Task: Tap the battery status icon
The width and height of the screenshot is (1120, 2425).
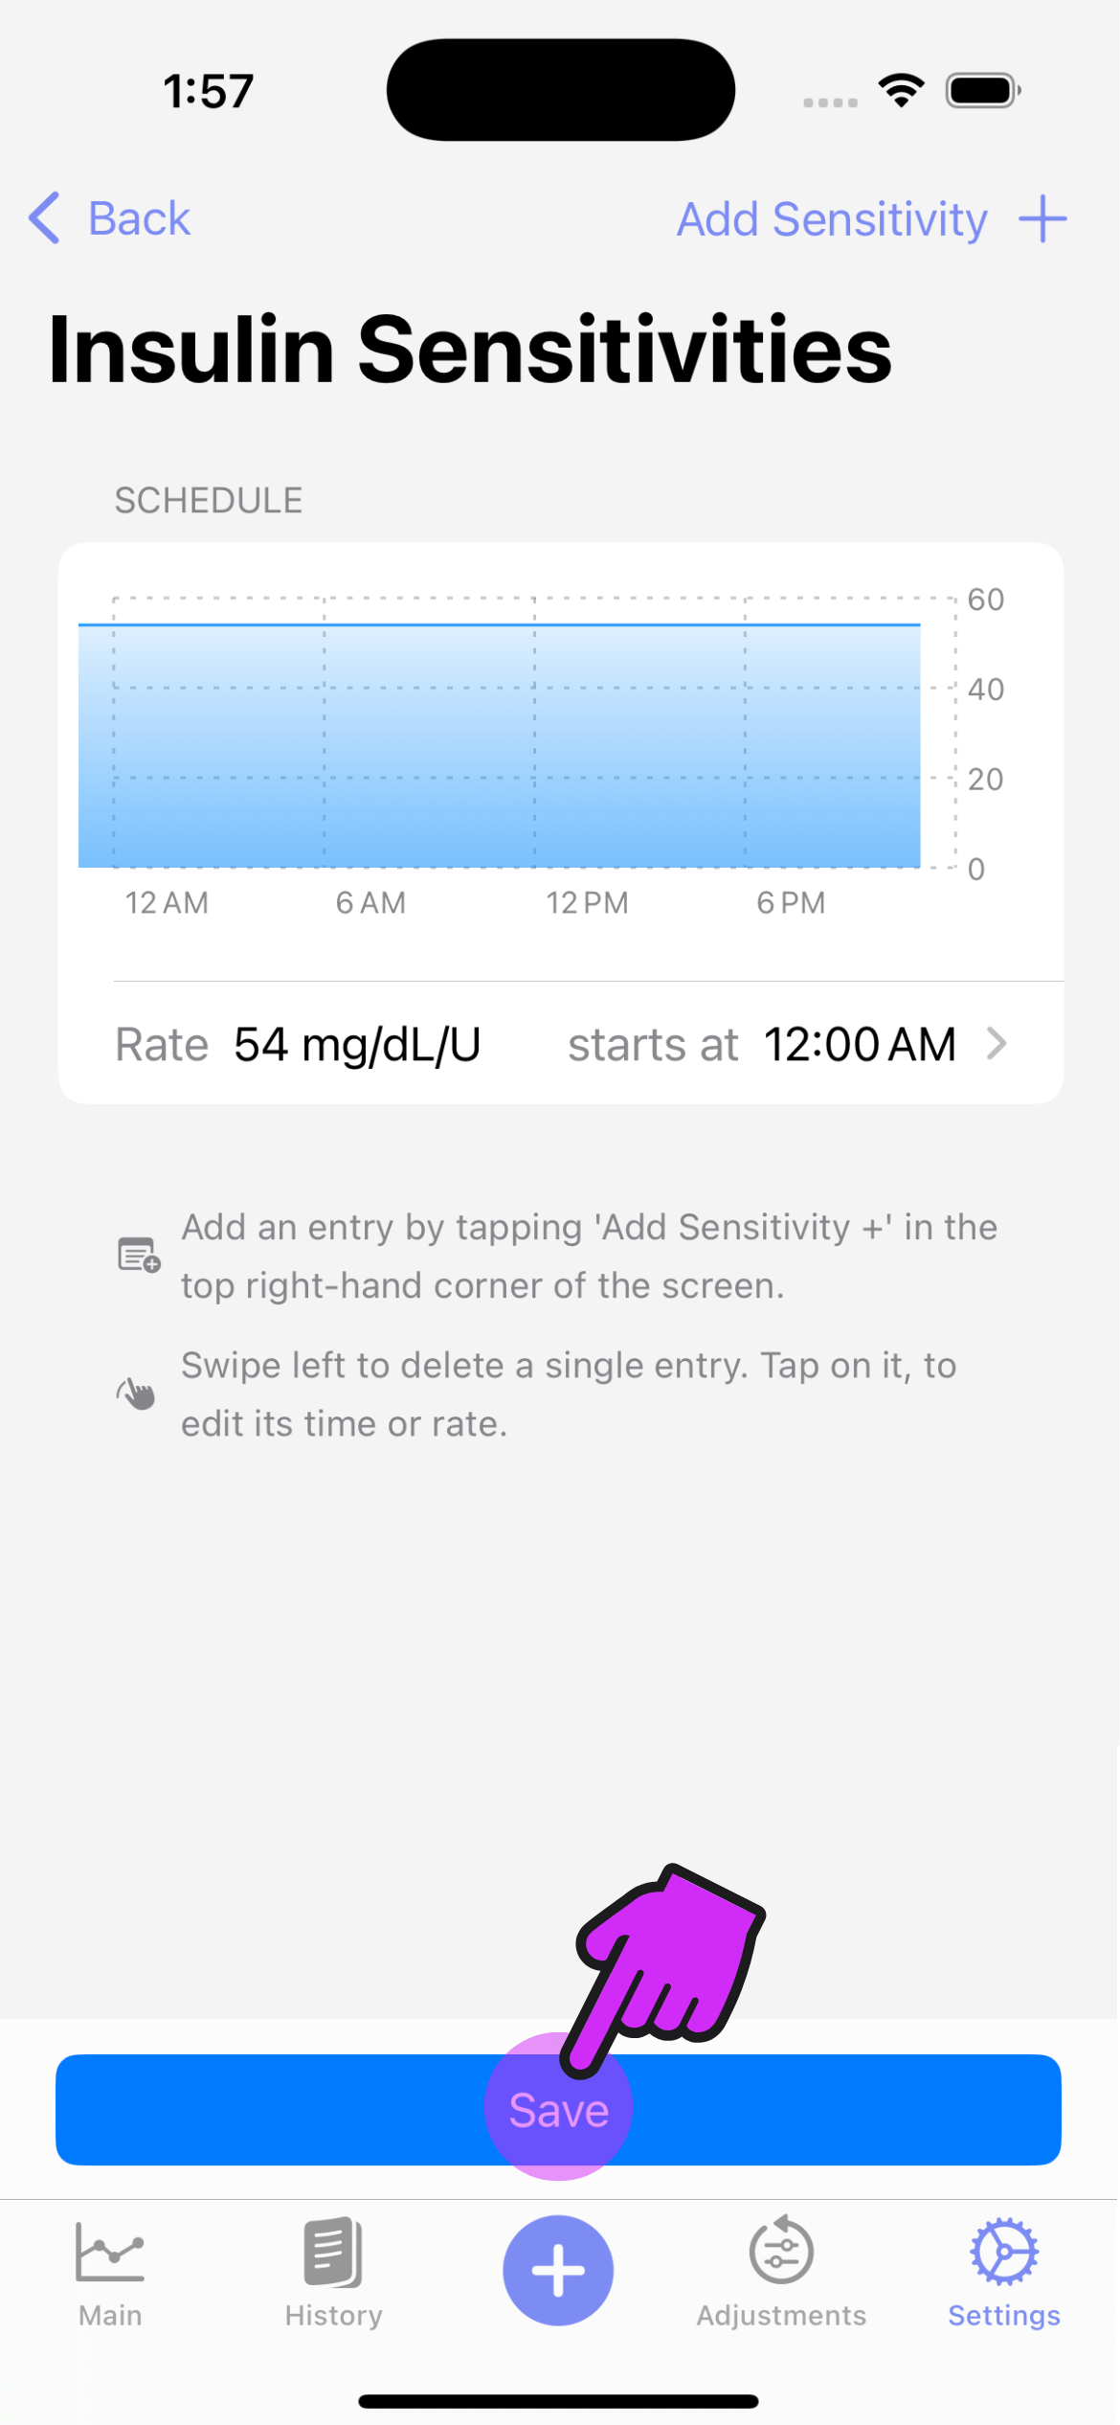Action: coord(982,91)
